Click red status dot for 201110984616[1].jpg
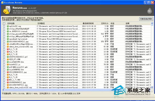This screenshot has height=101, width=155. point(8,72)
